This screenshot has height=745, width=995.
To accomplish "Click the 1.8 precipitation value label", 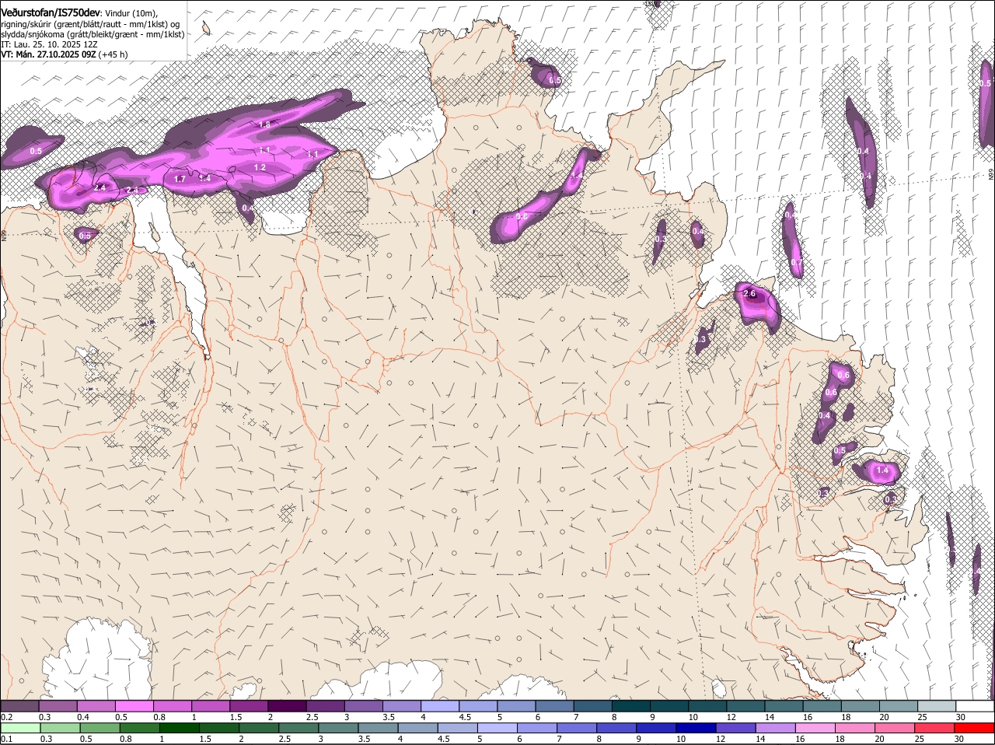I will click(x=264, y=124).
